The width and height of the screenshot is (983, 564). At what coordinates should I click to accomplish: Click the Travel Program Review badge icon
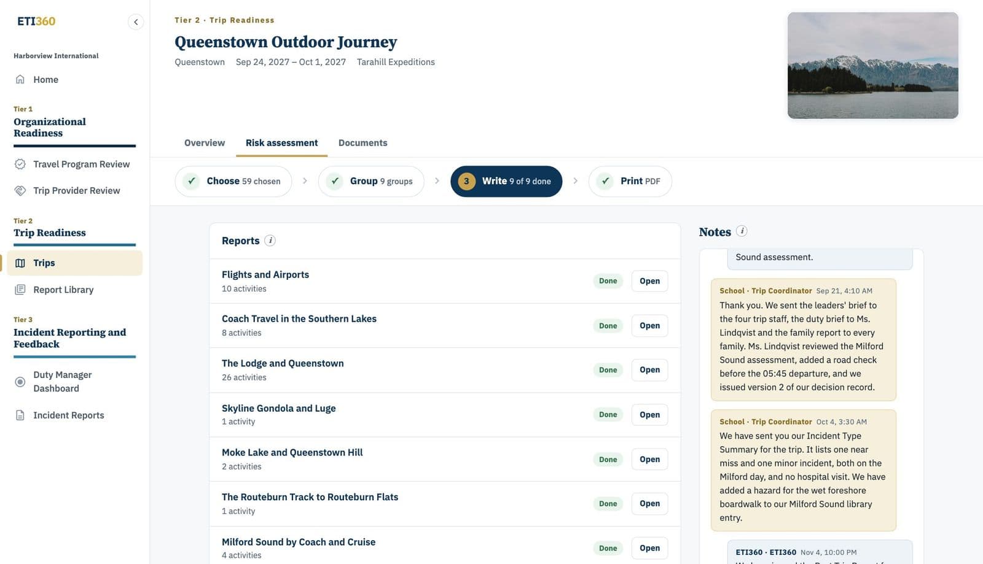pyautogui.click(x=20, y=164)
